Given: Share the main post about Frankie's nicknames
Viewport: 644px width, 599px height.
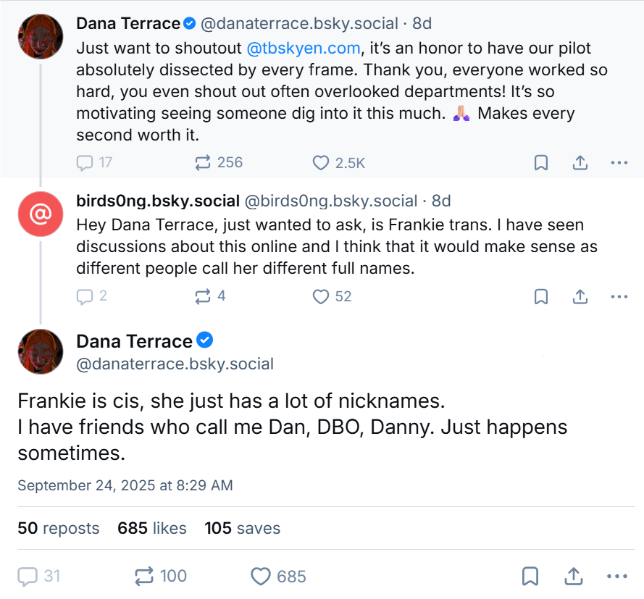Looking at the screenshot, I should click(573, 577).
